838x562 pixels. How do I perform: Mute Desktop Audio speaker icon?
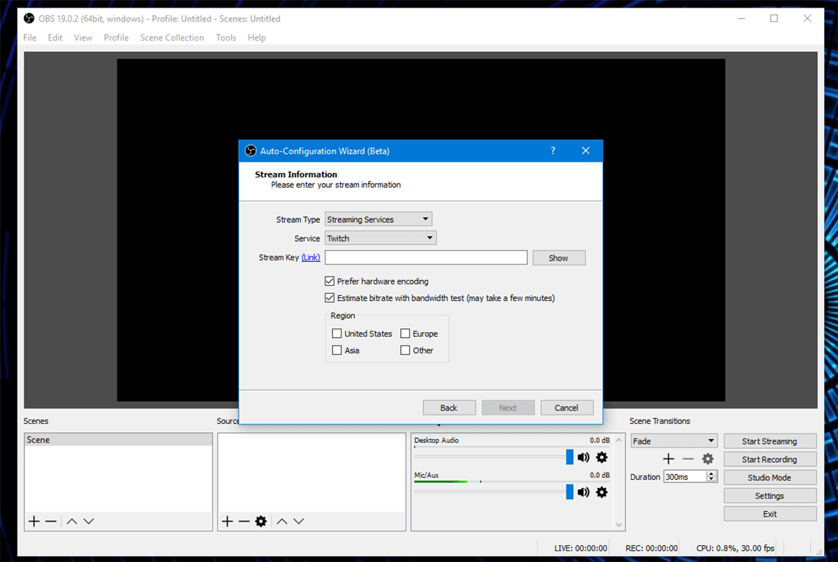pyautogui.click(x=583, y=457)
